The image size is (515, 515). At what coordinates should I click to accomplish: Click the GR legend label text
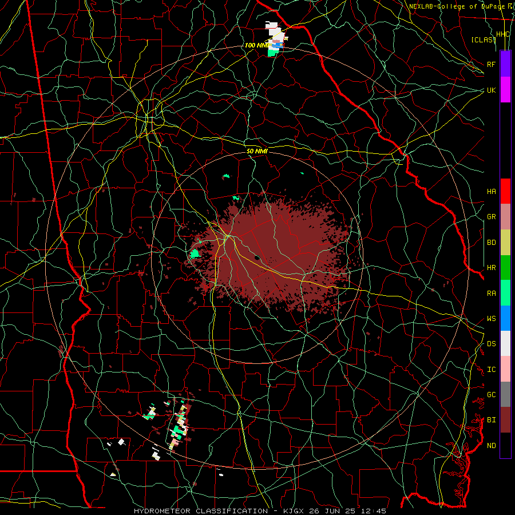(491, 217)
